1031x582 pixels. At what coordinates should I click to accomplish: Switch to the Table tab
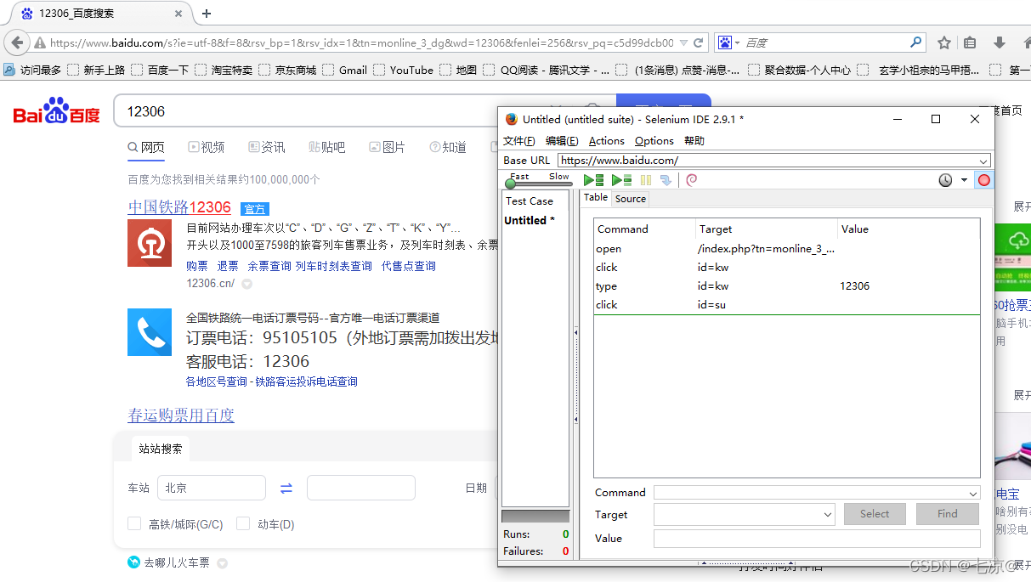(x=596, y=197)
